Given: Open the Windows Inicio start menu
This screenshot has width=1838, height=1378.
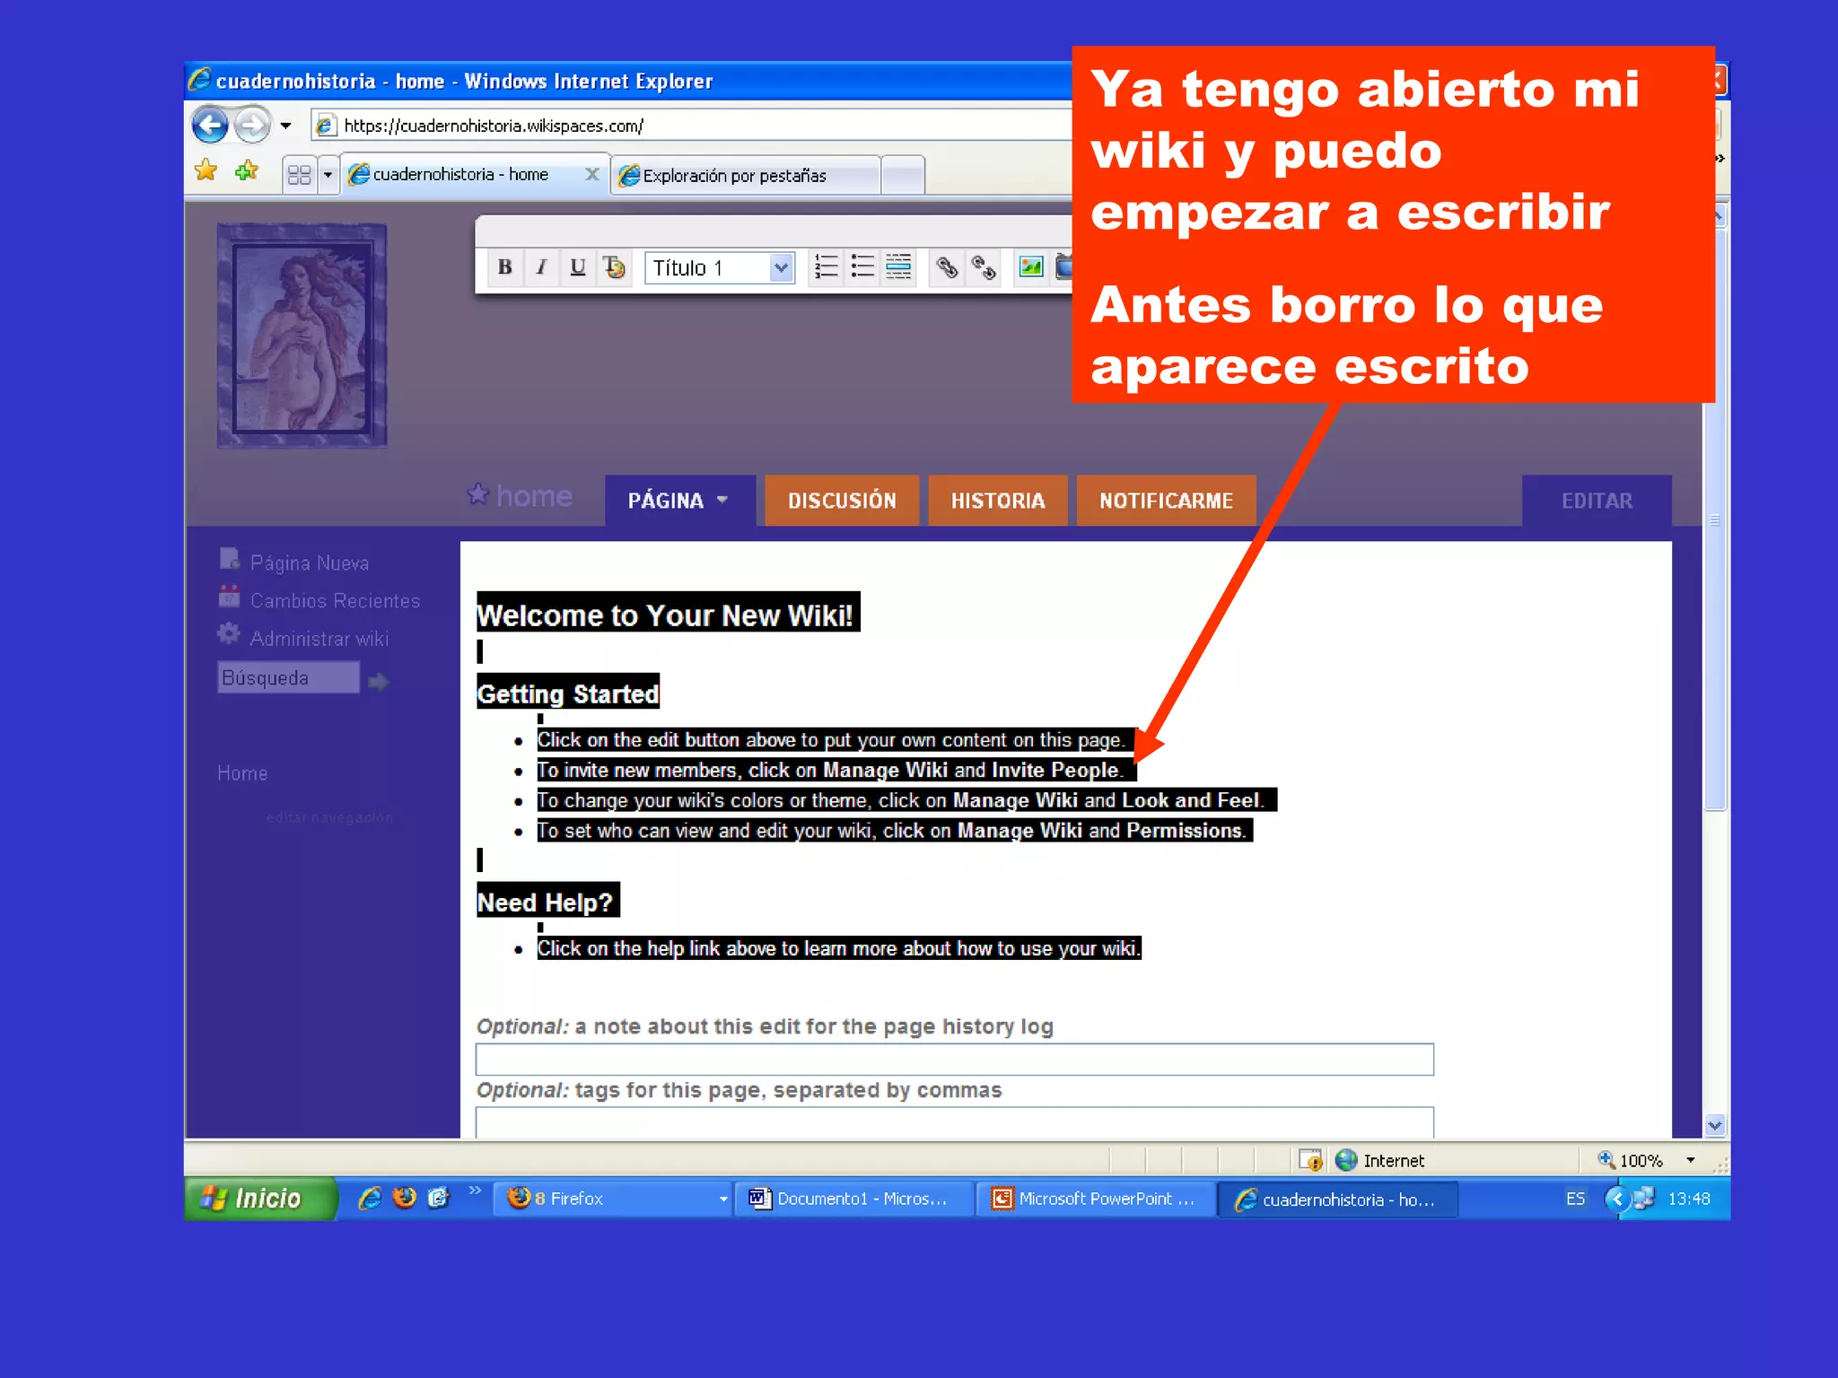Looking at the screenshot, I should [x=260, y=1199].
